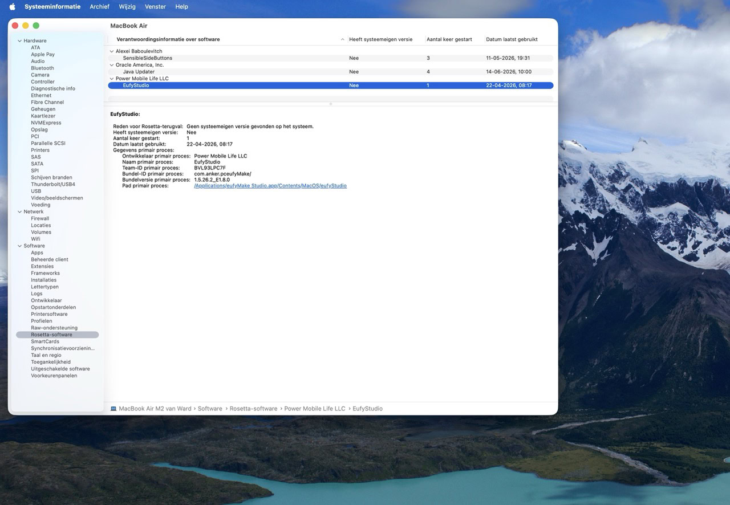The height and width of the screenshot is (505, 730).
Task: Select Installaties in the sidebar
Action: tap(44, 280)
